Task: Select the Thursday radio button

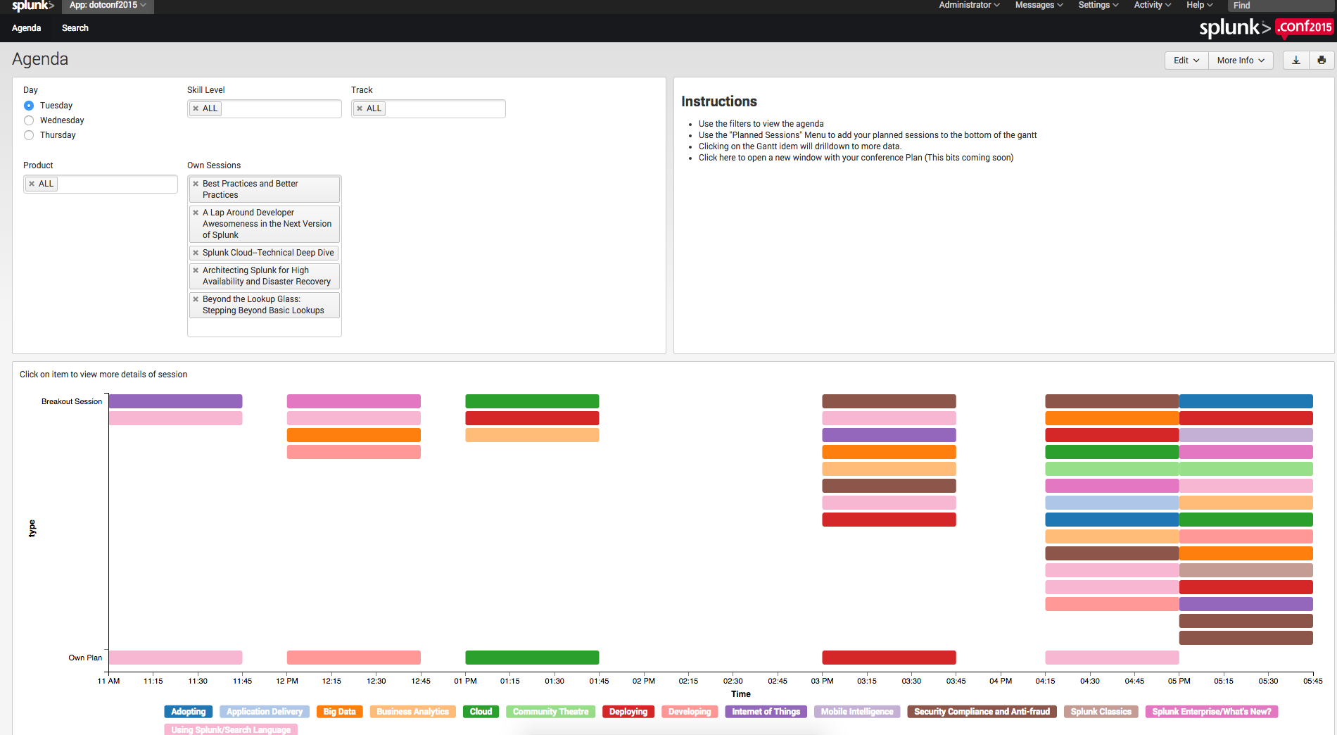Action: (29, 135)
